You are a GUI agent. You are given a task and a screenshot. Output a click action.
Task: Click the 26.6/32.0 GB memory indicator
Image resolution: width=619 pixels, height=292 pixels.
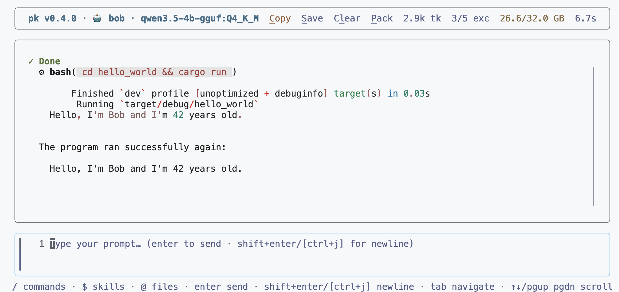tap(532, 18)
